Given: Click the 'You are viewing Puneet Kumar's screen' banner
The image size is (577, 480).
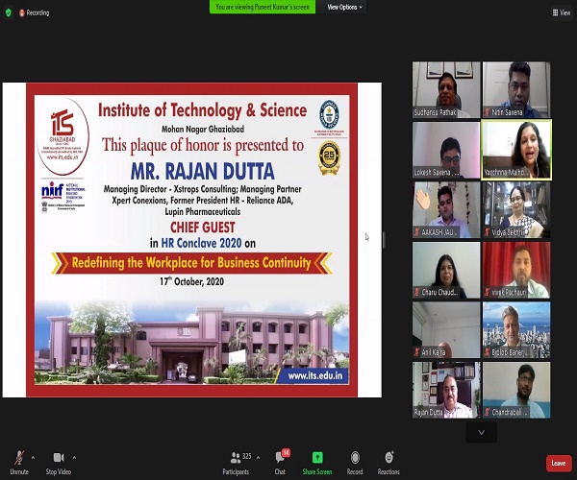Looking at the screenshot, I should coord(263,7).
